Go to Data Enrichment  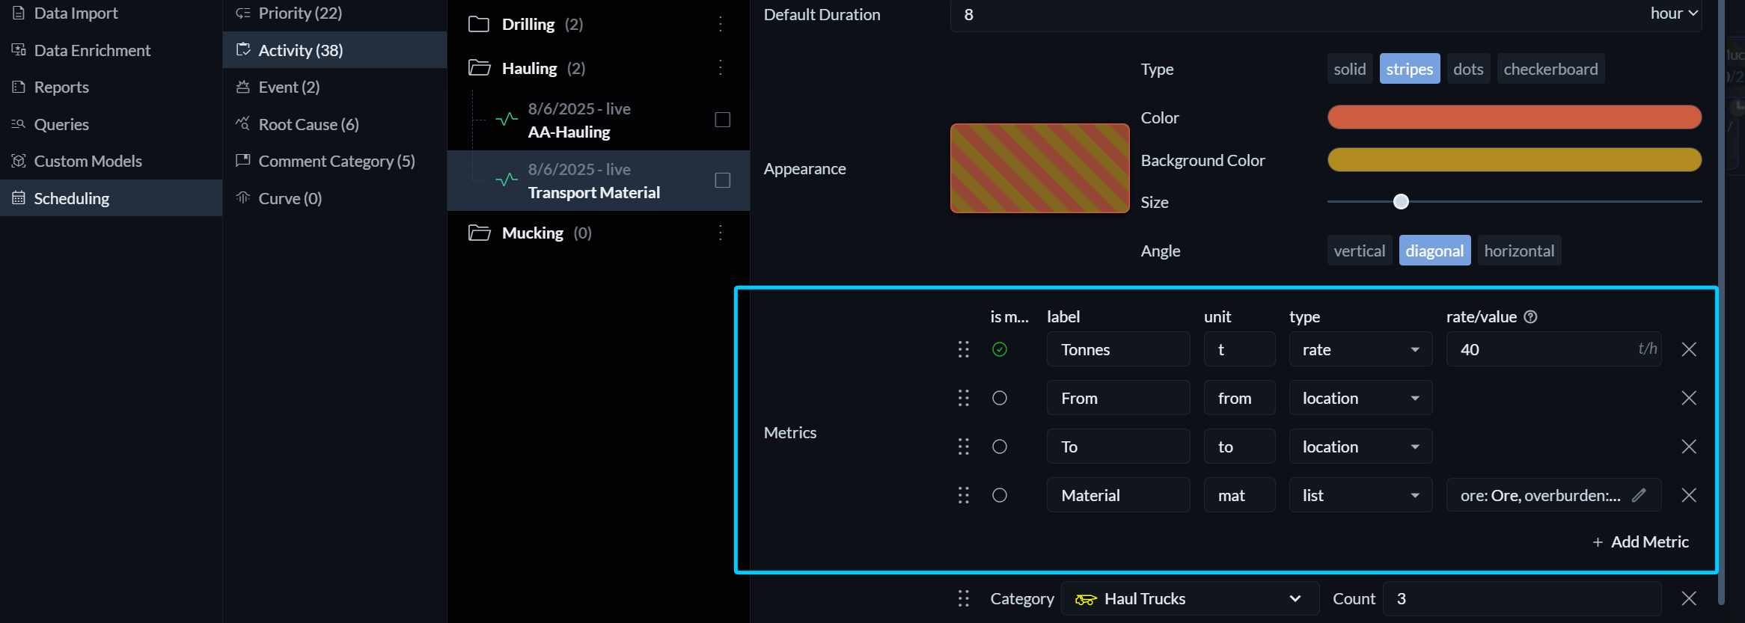coord(111,50)
